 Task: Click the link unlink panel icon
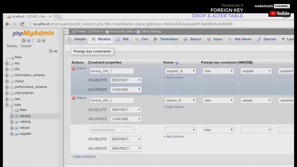point(56,51)
